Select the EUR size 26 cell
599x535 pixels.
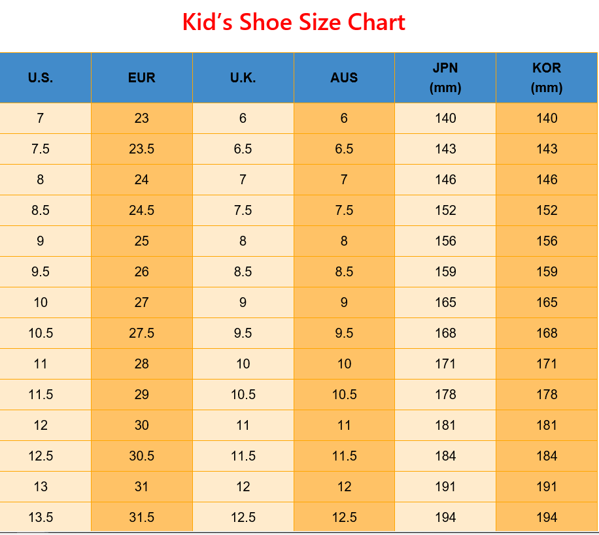[142, 272]
